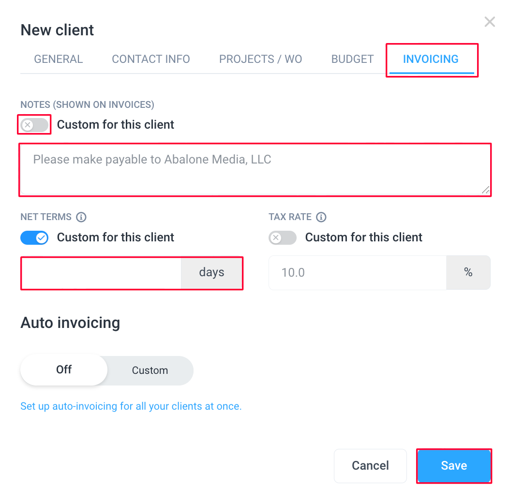510x504 pixels.
Task: Click the resize handle of notes textarea
Action: (x=486, y=190)
